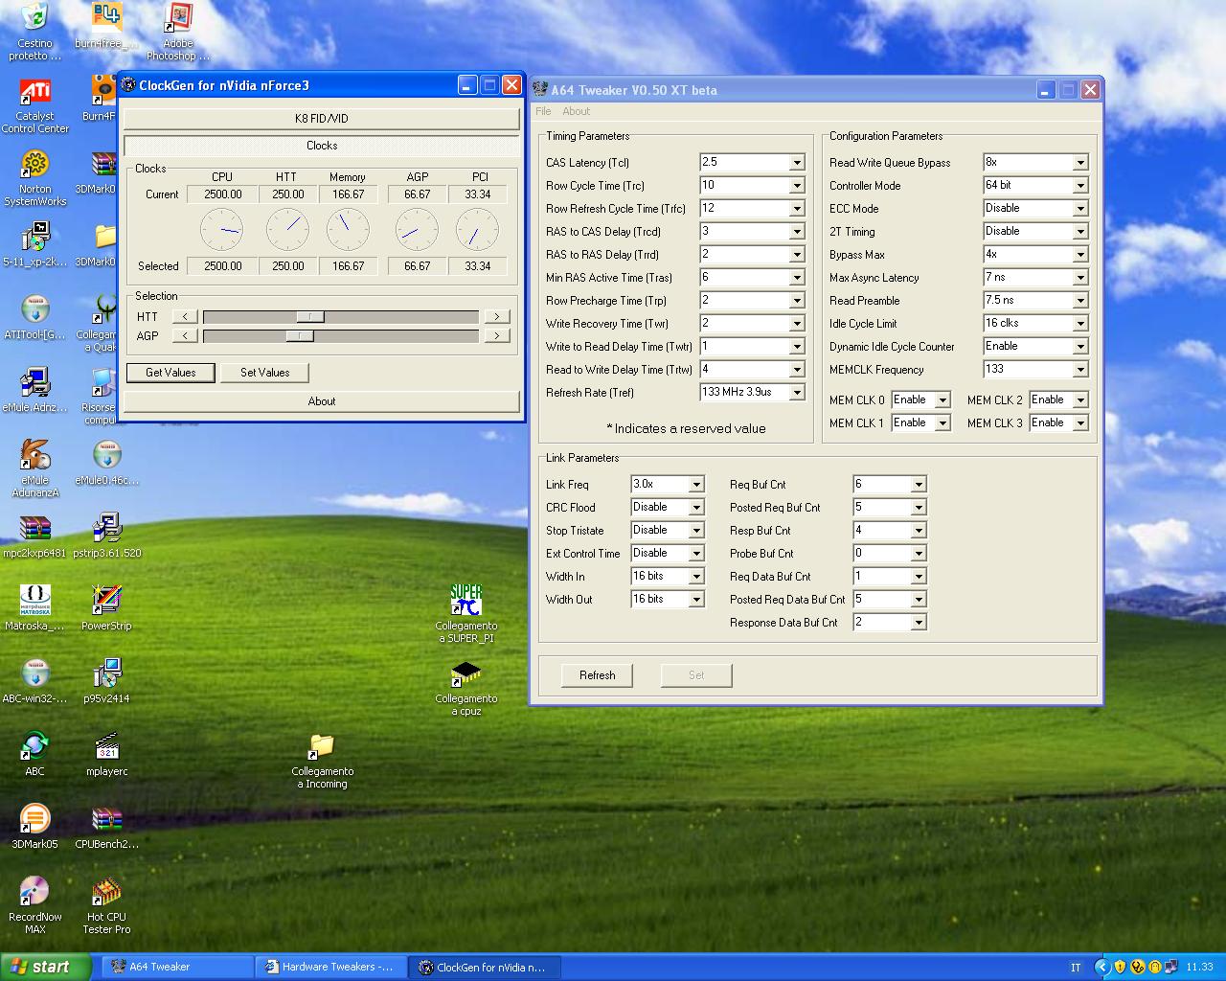
Task: Open the File menu in A64 Tweaker
Action: (543, 111)
